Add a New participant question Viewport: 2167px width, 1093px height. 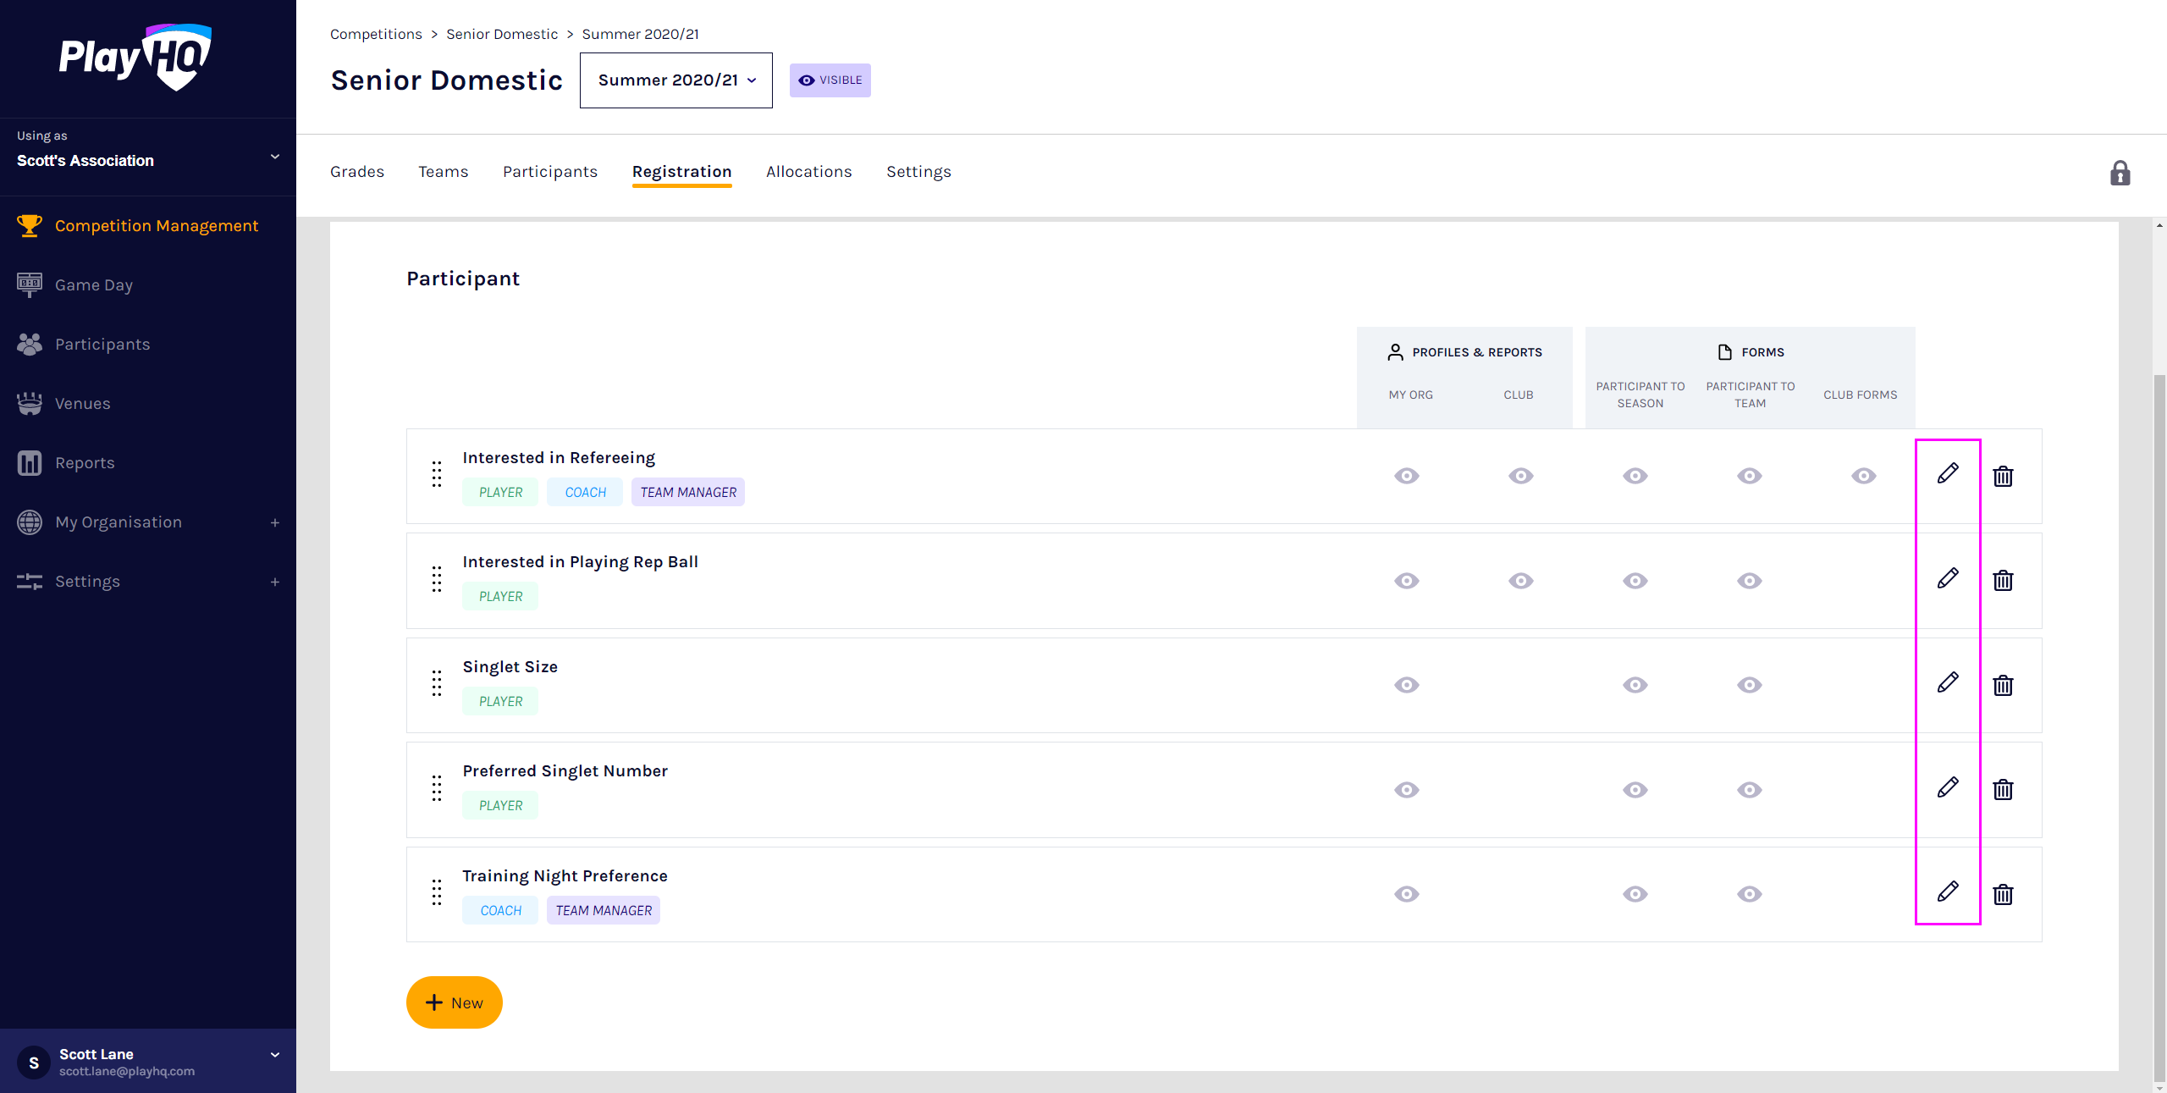(x=455, y=1002)
